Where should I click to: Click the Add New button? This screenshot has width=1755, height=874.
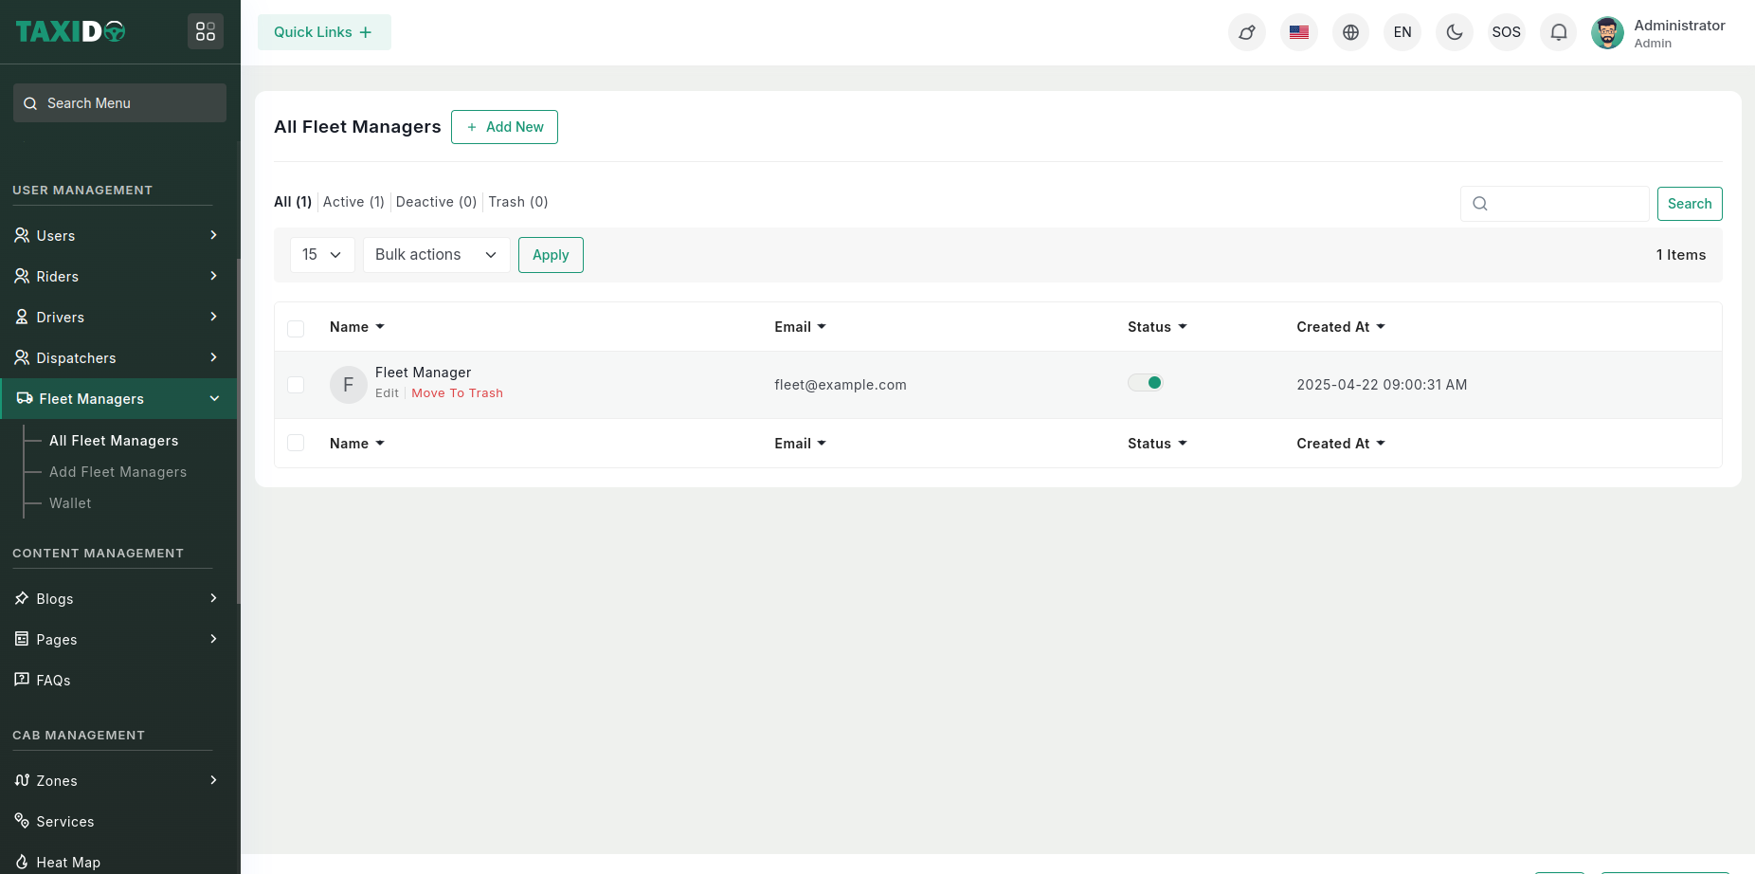504,127
